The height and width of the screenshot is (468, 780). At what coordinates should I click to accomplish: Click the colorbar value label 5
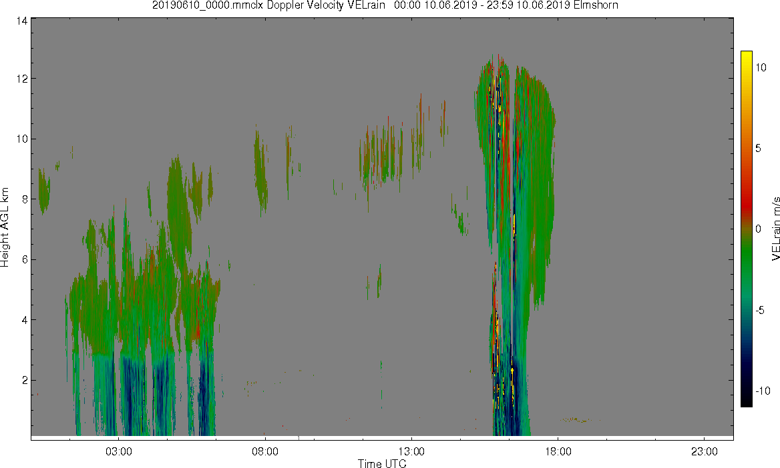point(758,148)
